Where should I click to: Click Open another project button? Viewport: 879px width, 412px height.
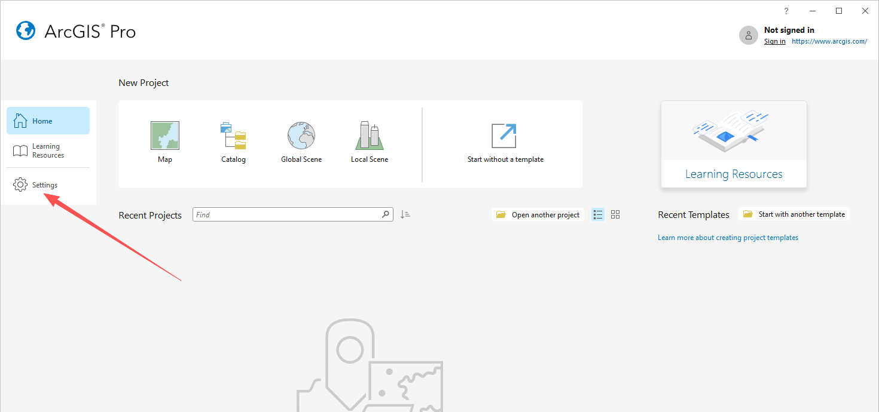[538, 214]
